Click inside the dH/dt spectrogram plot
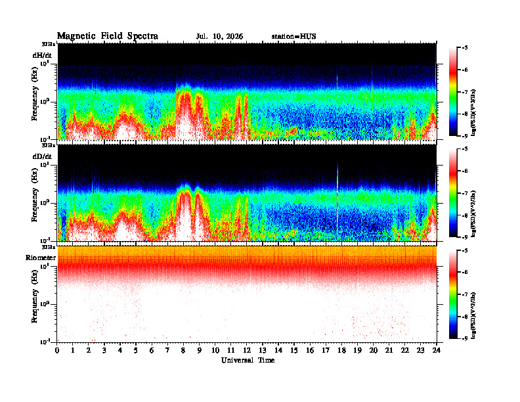This screenshot has width=520, height=402. (247, 91)
